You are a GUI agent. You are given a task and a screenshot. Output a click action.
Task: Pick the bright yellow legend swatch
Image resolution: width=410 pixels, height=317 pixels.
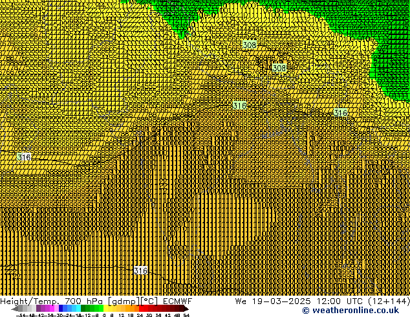[105, 309]
